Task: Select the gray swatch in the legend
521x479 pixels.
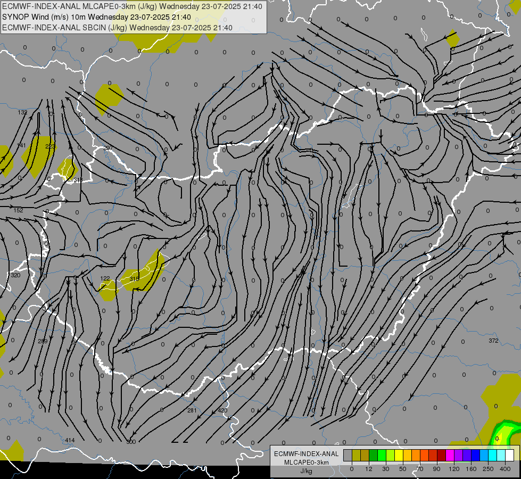Action: [348, 455]
